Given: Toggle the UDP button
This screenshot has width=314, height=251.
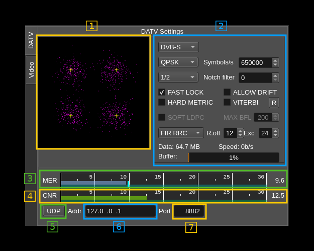Looking at the screenshot, I should point(54,211).
